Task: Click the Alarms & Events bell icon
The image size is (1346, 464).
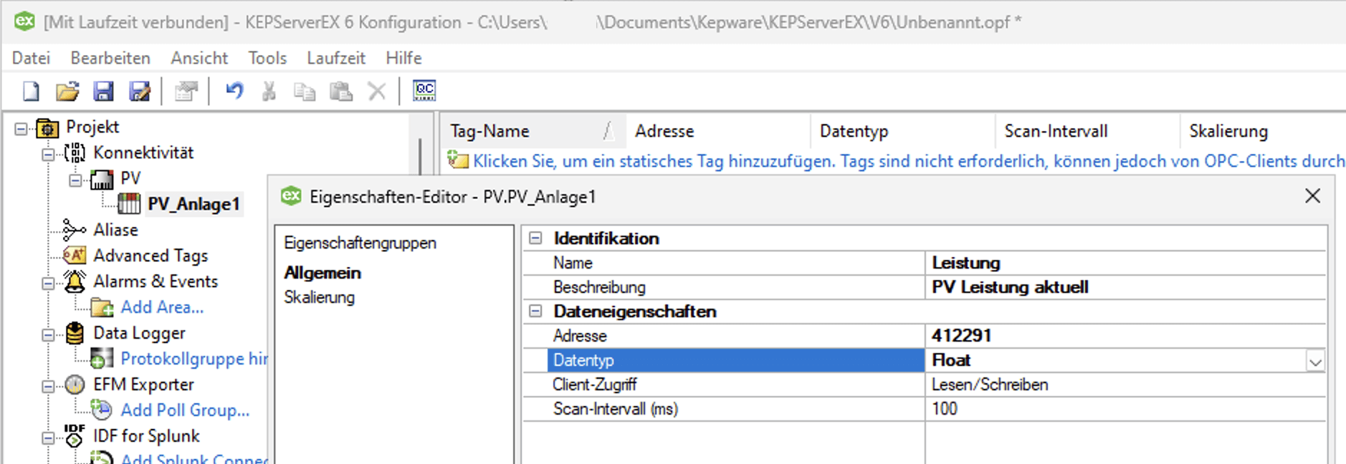Action: coord(75,281)
